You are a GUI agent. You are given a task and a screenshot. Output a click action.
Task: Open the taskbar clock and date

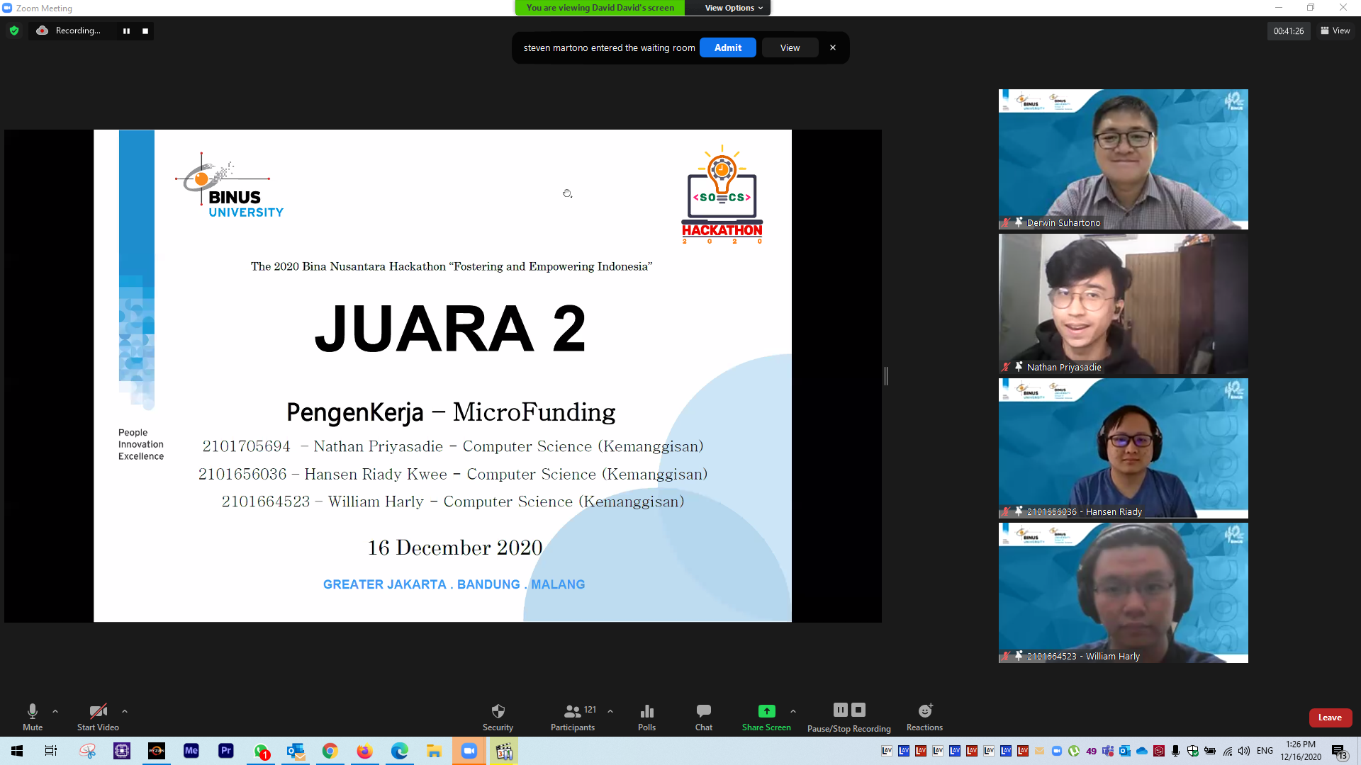(1301, 751)
